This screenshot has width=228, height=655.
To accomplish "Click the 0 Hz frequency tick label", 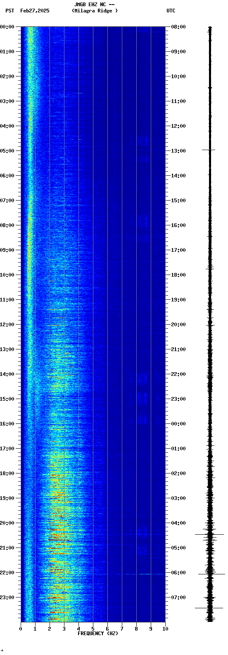I will 21,629.
